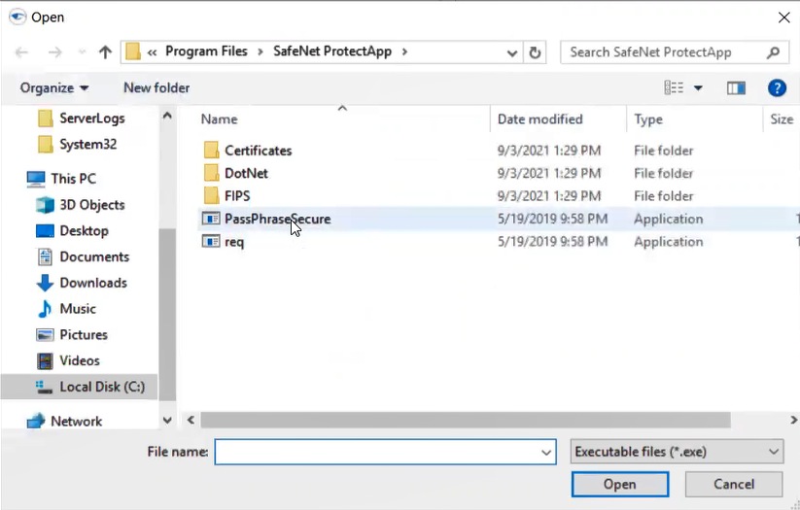
Task: Click the Cancel button
Action: coord(733,484)
